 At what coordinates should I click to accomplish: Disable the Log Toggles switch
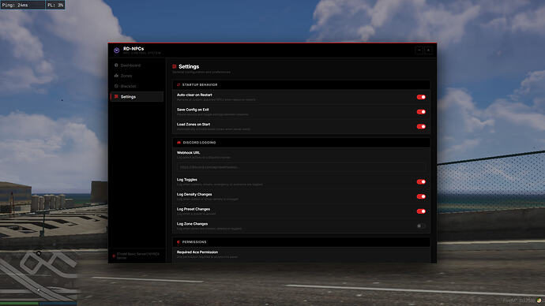[x=421, y=182]
